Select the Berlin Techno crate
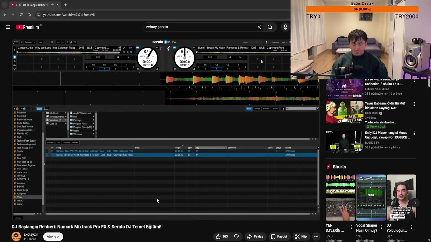 [23, 123]
